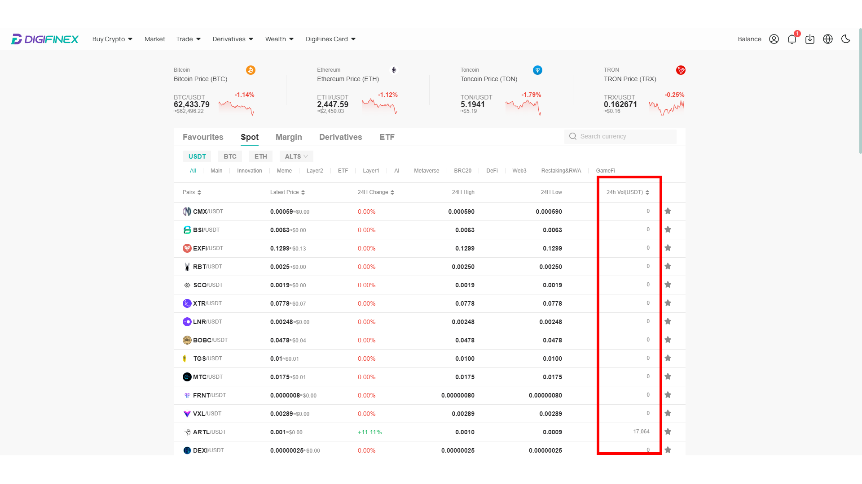
Task: Filter by Metaverse category
Action: click(x=427, y=171)
